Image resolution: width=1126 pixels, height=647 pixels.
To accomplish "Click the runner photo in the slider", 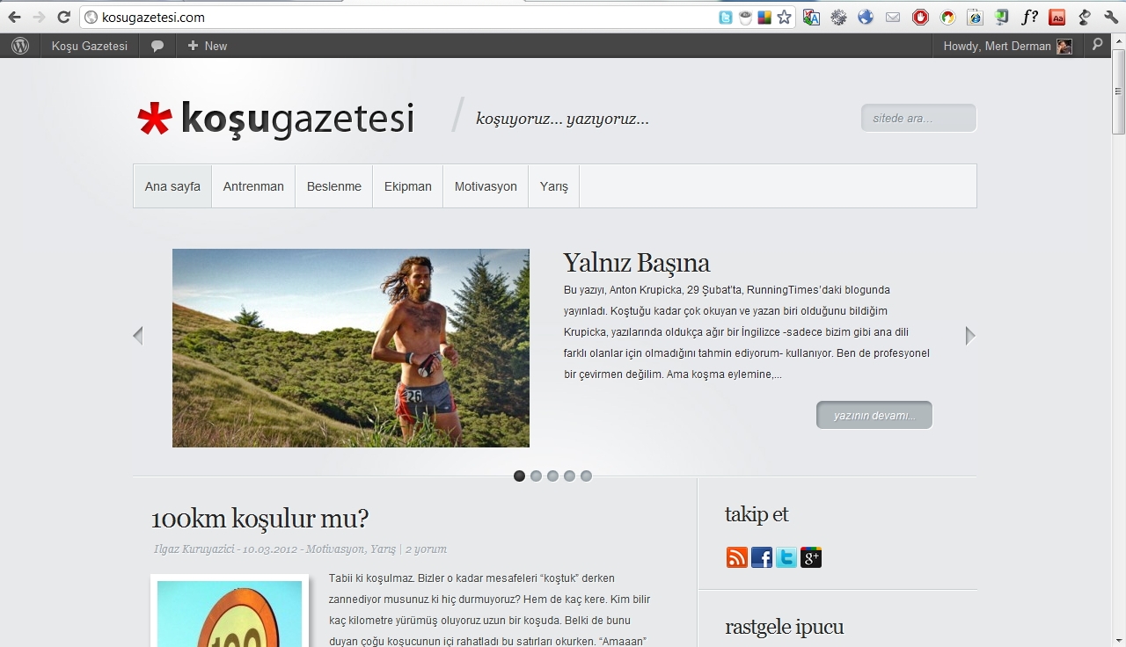I will [x=351, y=348].
